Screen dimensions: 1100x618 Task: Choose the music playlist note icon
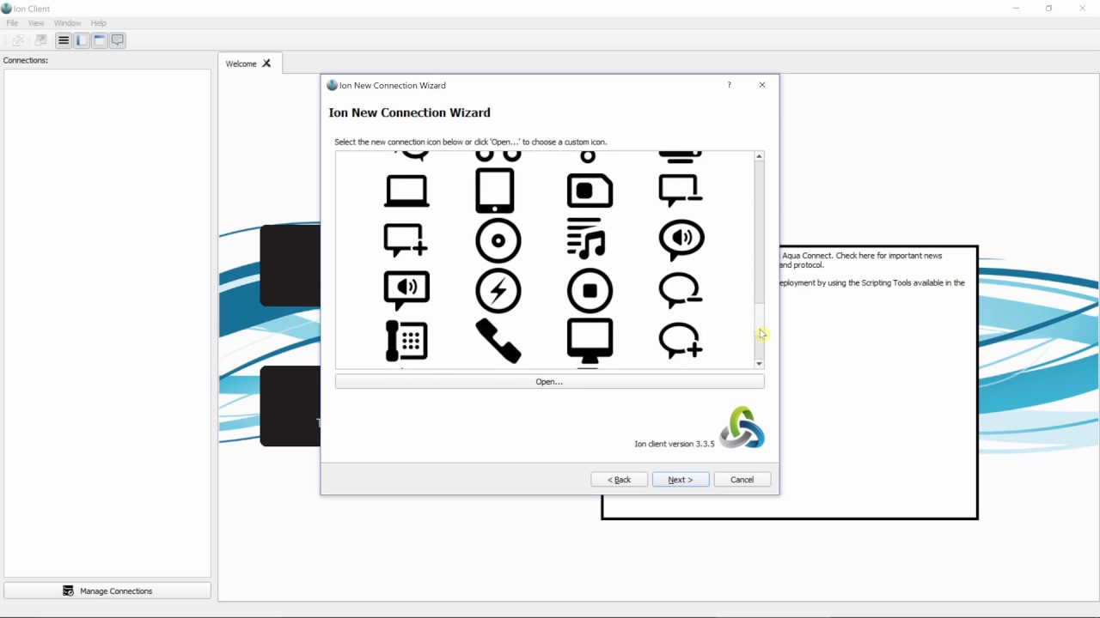tap(587, 239)
